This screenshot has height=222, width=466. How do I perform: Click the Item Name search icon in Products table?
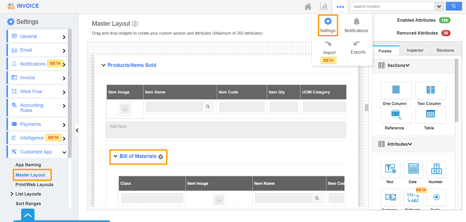tap(208, 107)
